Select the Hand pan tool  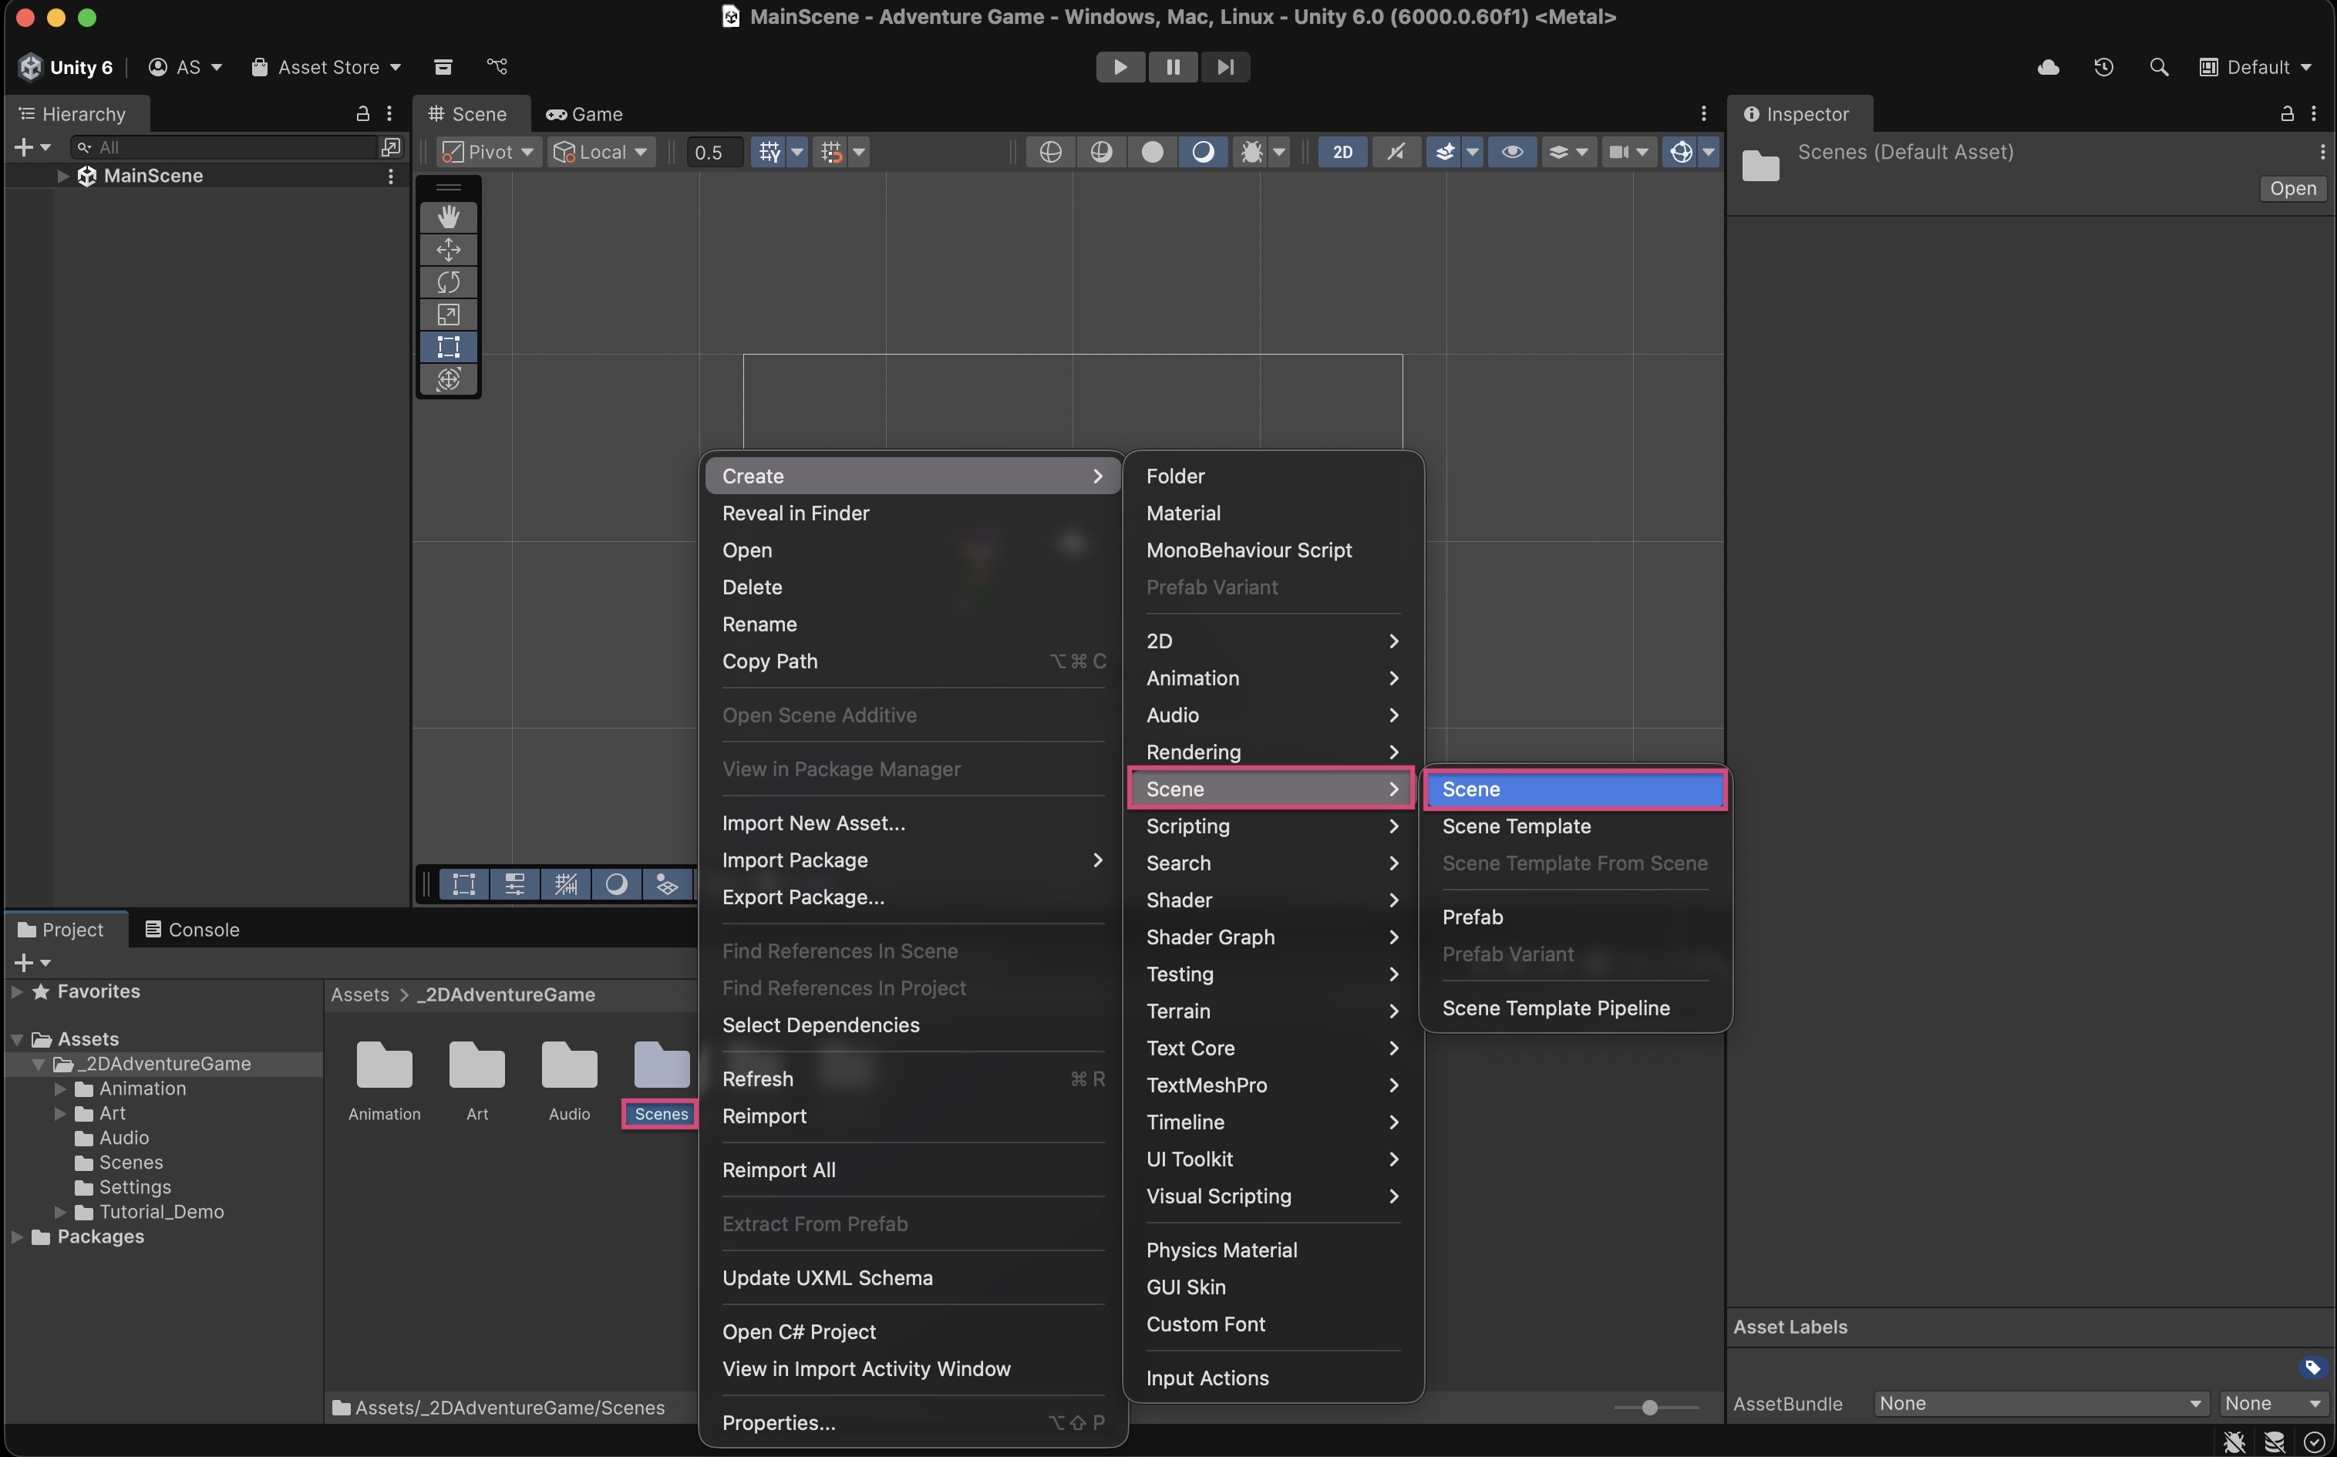[448, 216]
